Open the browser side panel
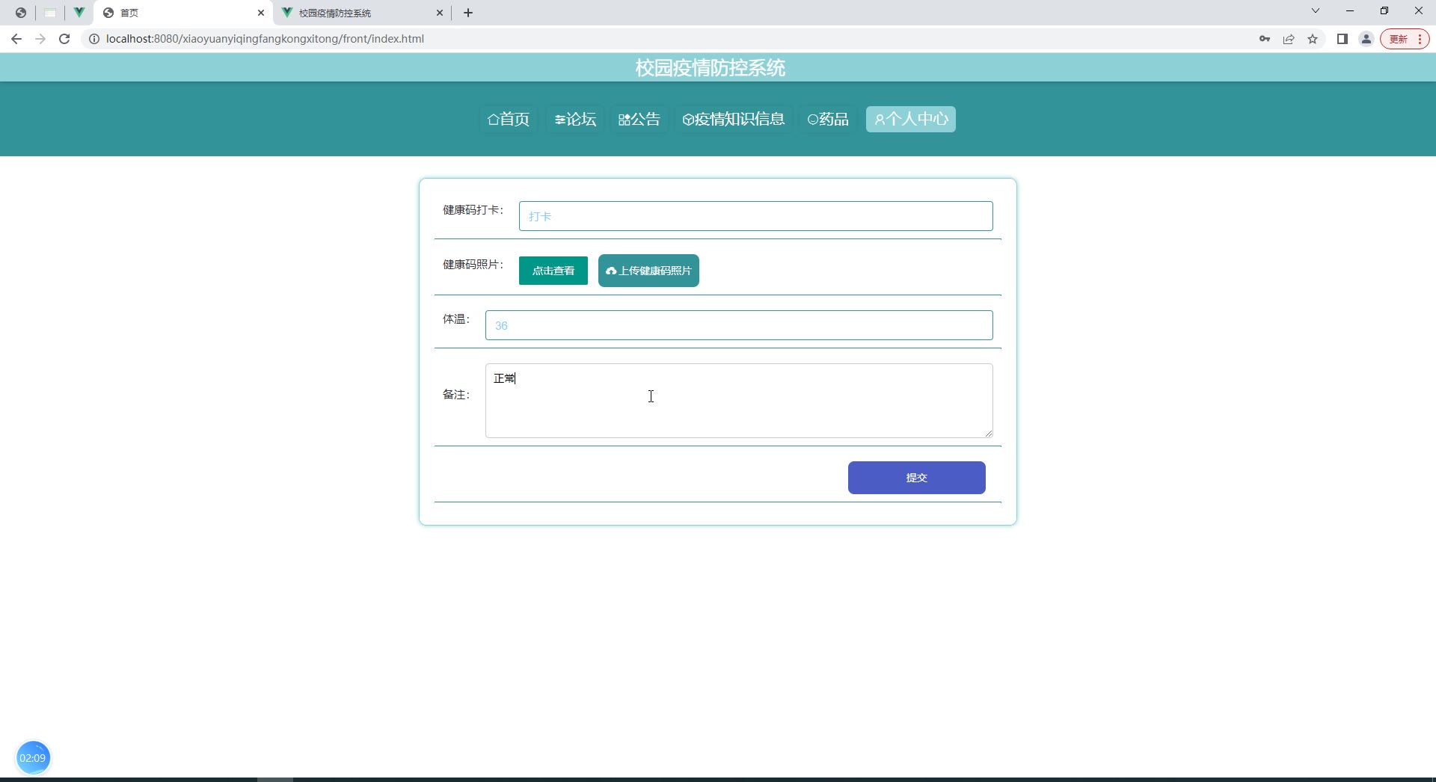The height and width of the screenshot is (782, 1436). 1343,39
